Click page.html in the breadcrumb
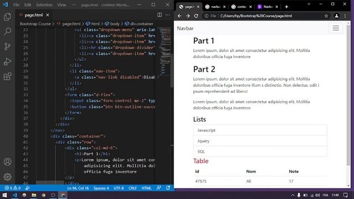 pyautogui.click(x=71, y=24)
